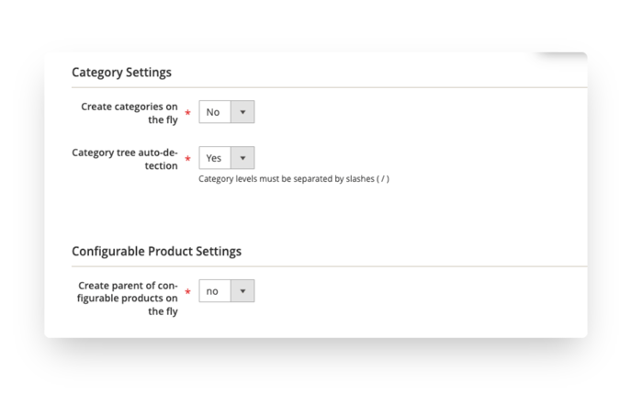Click 'Create parent of configurable products' label
This screenshot has height=395, width=632.
tap(128, 299)
